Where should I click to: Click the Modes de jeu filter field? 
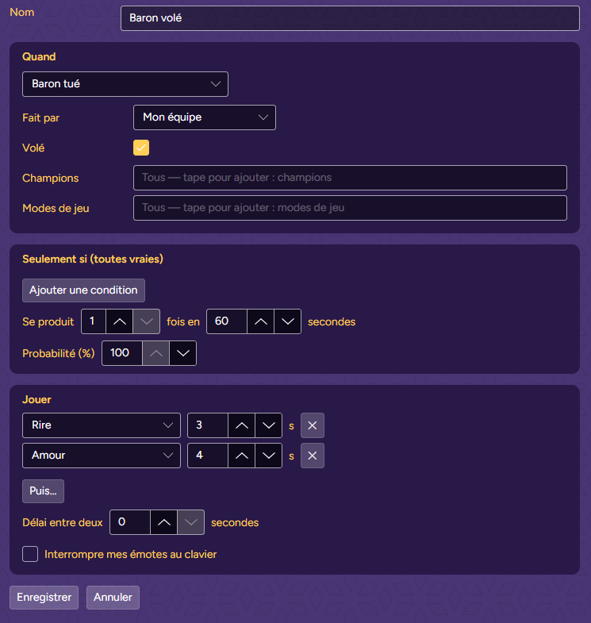(x=350, y=208)
